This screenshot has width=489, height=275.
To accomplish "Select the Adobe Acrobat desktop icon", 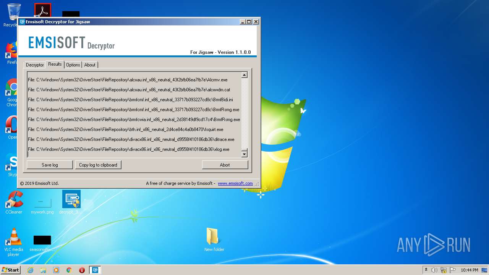I will 42,11.
